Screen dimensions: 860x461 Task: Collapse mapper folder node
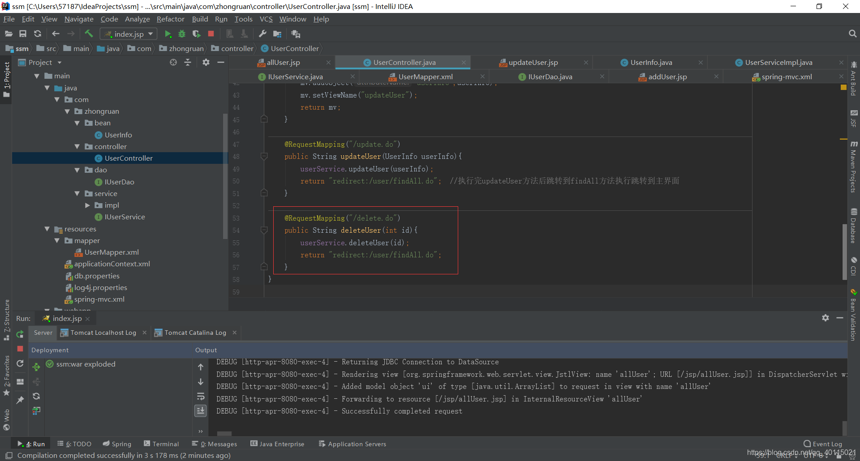[x=57, y=241]
